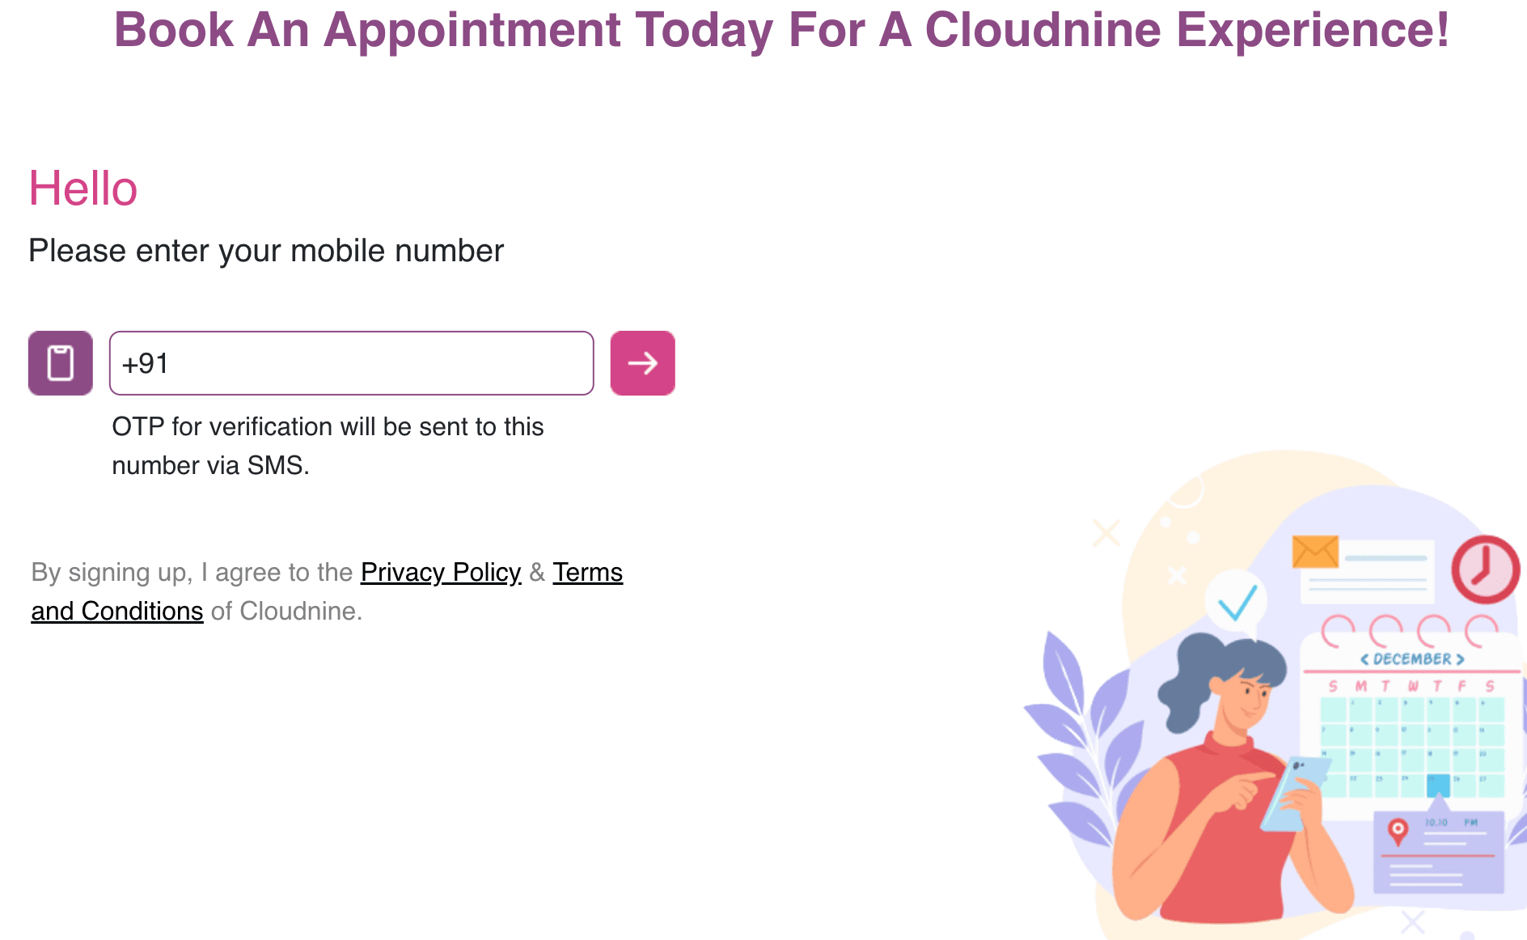Click the purple mobile phone icon
Image resolution: width=1527 pixels, height=940 pixels.
(61, 363)
